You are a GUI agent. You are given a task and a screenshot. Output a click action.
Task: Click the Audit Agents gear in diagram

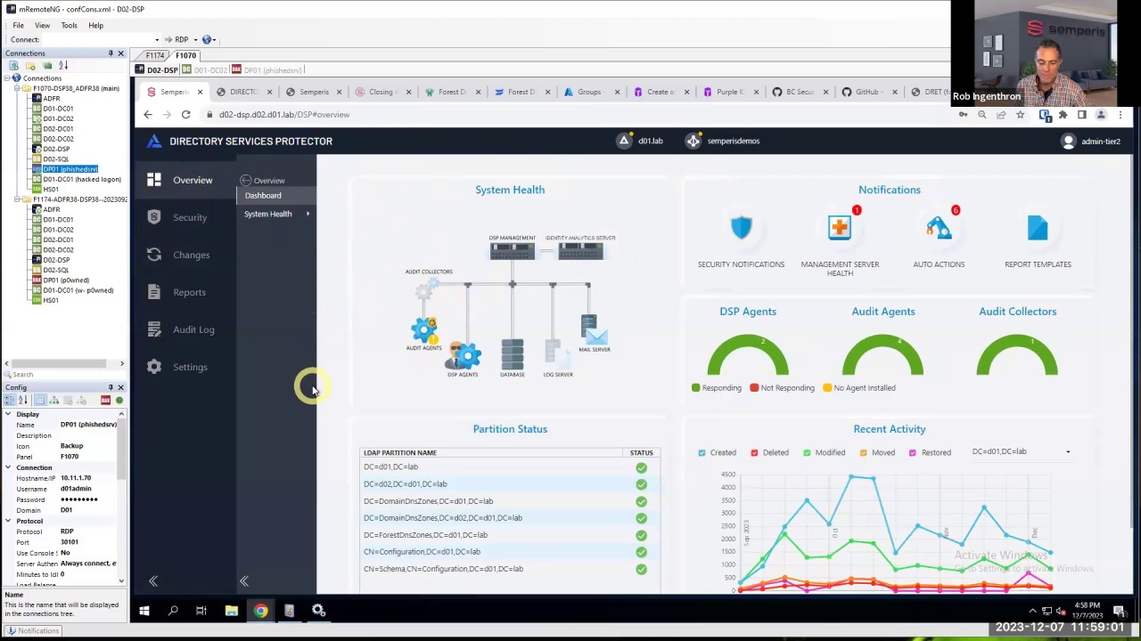pyautogui.click(x=424, y=329)
